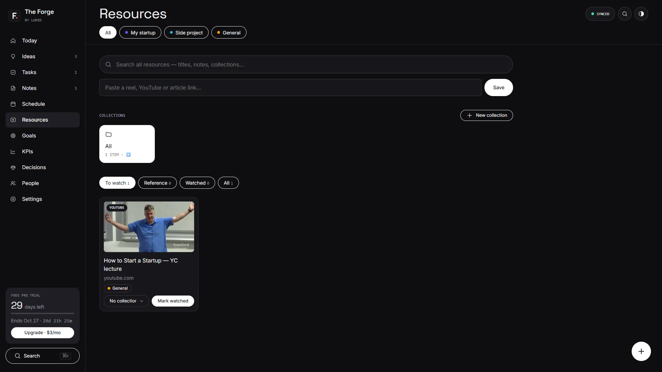Open Decisions via the scales icon
Screen dimensions: 662x372
click(x=13, y=167)
